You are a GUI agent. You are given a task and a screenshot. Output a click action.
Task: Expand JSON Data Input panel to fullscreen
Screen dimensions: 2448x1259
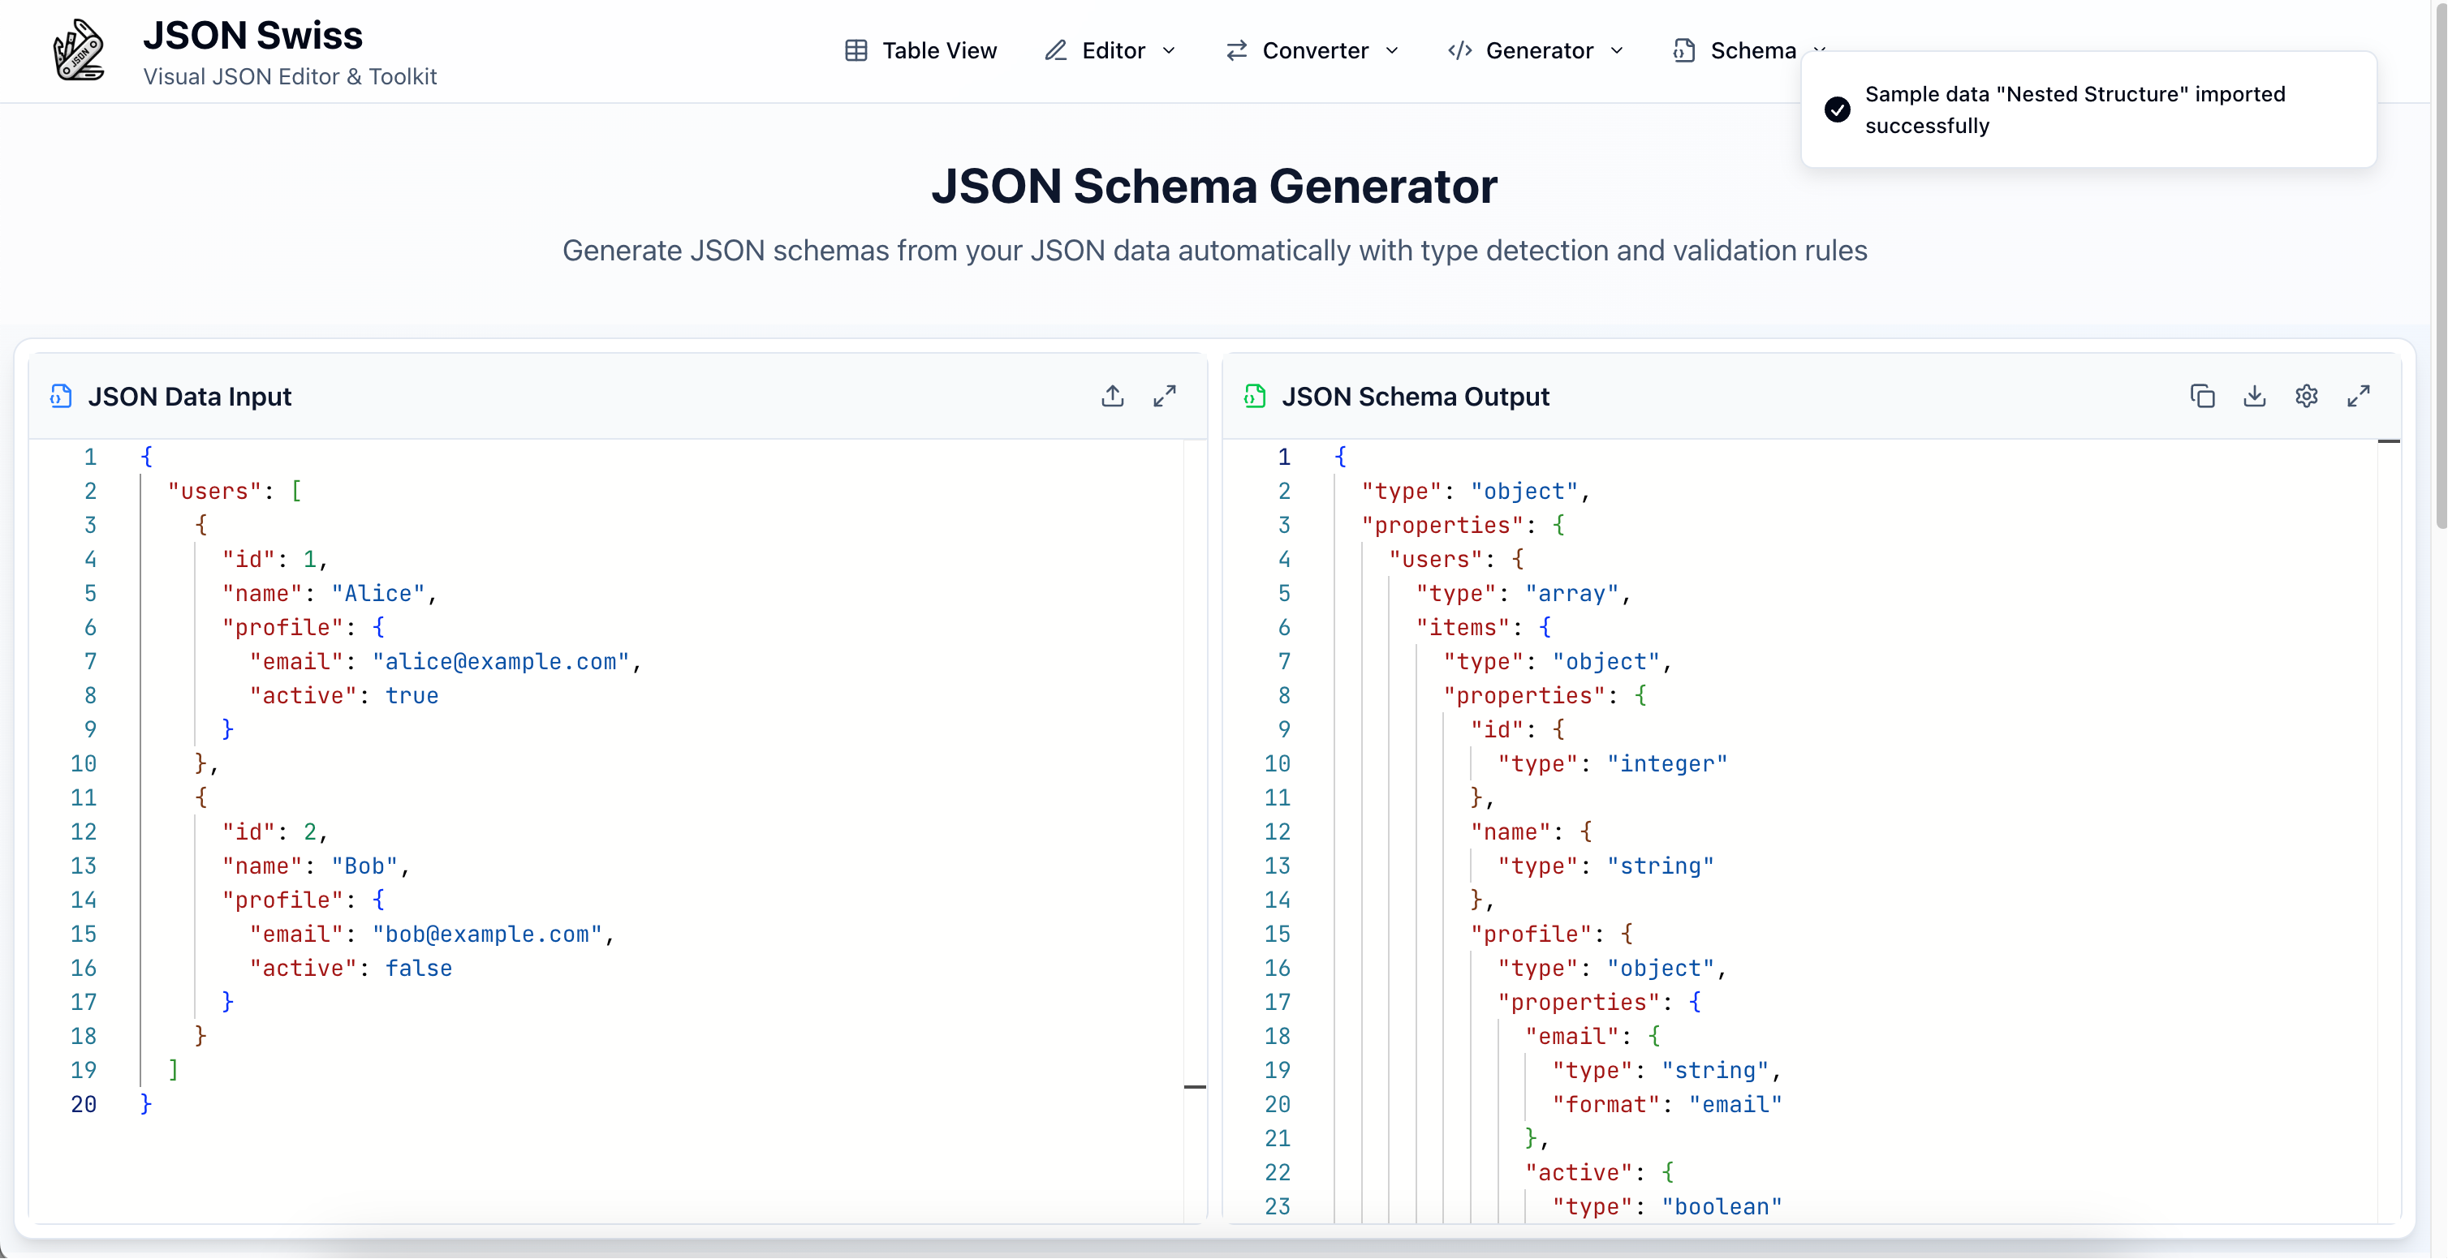point(1164,396)
